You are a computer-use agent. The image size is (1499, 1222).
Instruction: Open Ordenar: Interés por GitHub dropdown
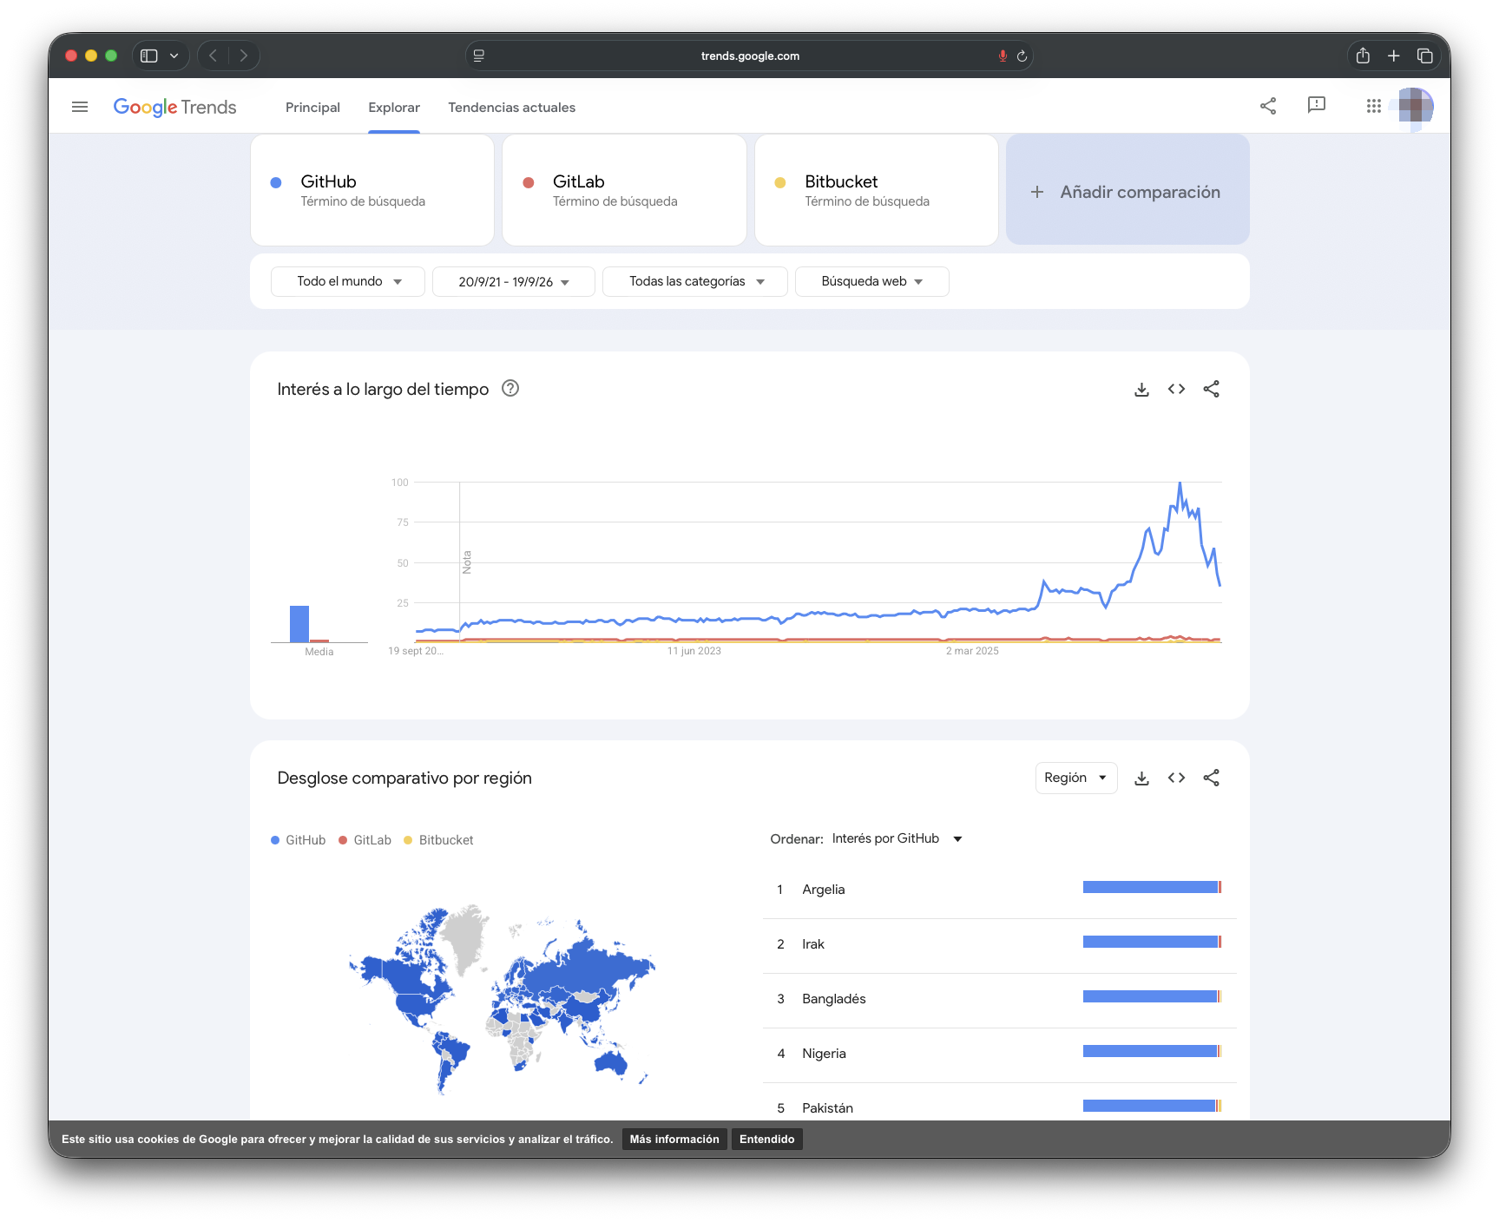tap(897, 838)
